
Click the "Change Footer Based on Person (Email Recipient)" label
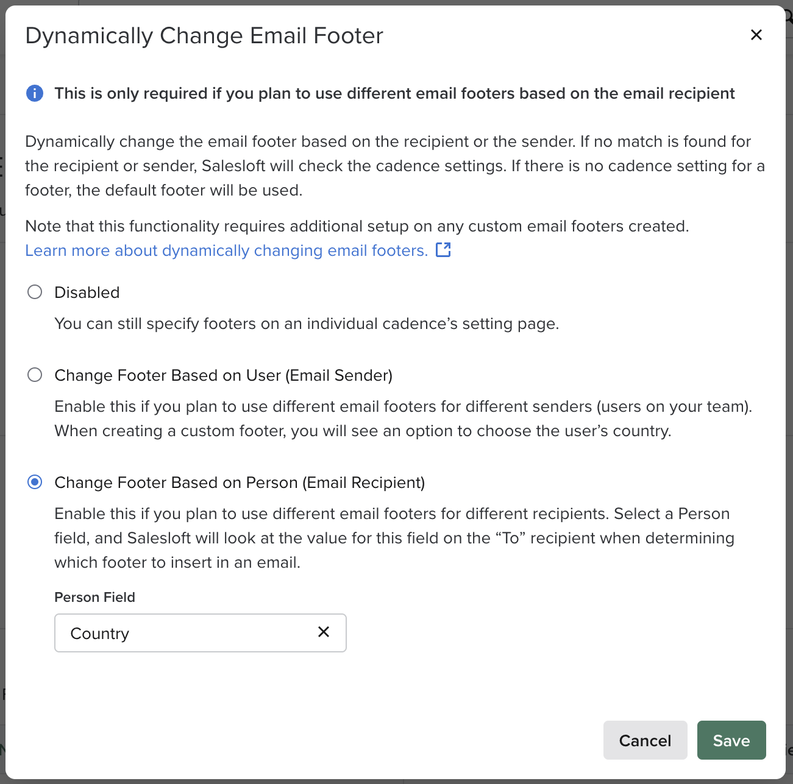240,482
